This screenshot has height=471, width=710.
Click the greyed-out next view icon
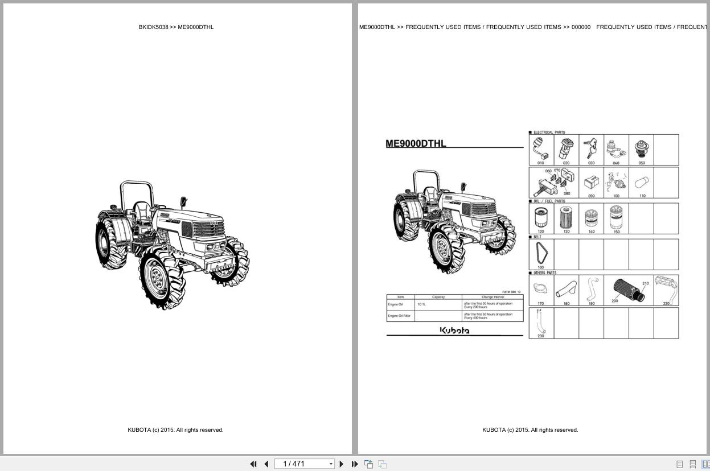coord(382,464)
